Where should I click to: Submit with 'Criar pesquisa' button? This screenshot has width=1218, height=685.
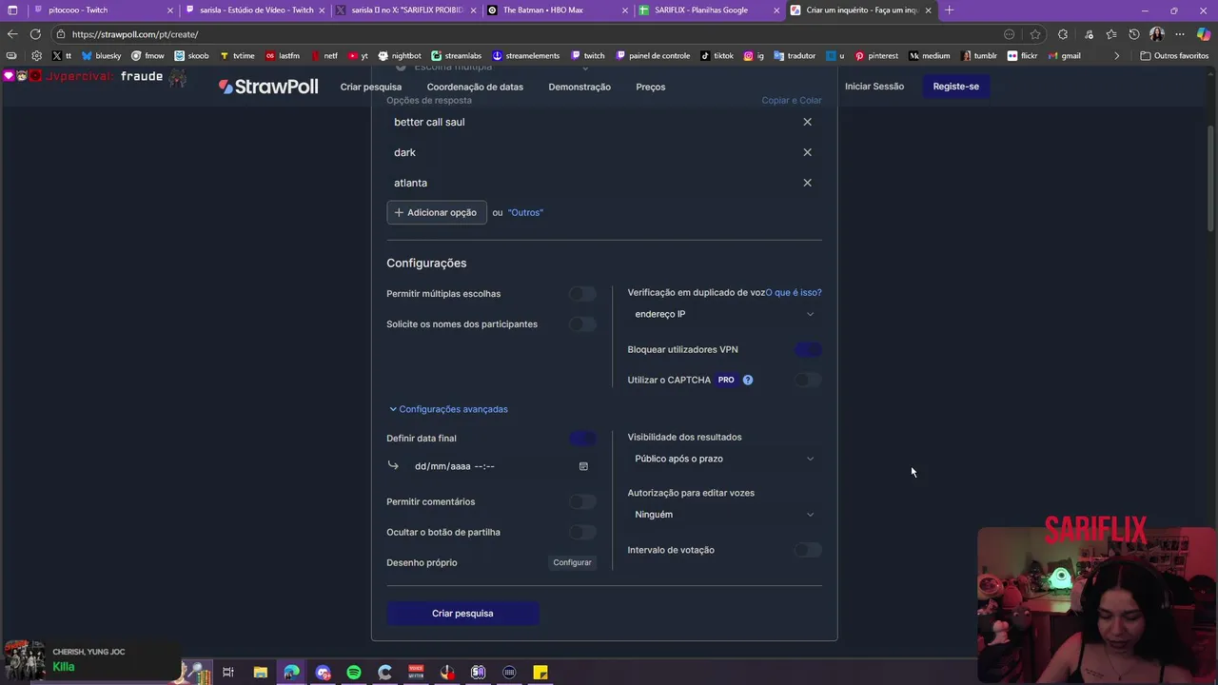coord(462,614)
